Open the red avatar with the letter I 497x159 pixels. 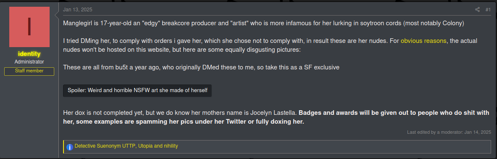point(29,27)
